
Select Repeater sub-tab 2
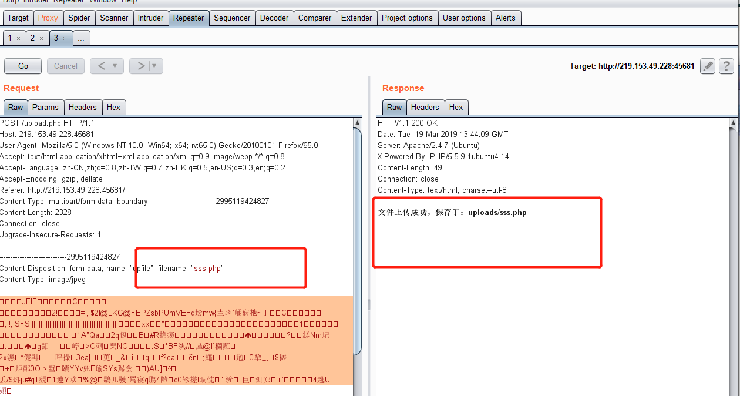point(32,38)
